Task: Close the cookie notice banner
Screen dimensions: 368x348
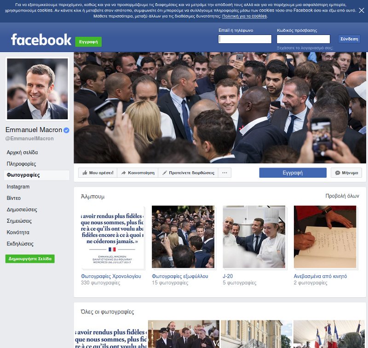Action: 362,10
